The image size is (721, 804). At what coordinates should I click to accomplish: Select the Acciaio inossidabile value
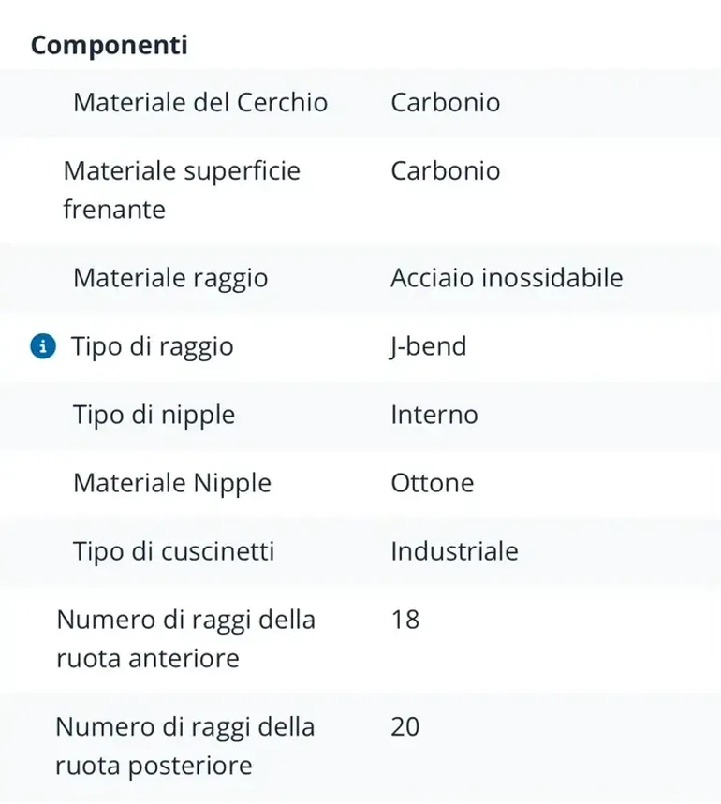[507, 278]
